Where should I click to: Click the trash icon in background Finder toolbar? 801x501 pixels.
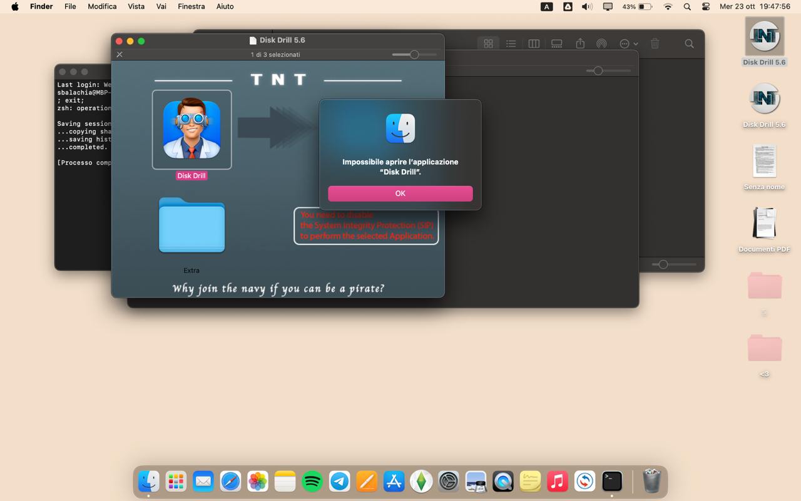[x=655, y=43]
